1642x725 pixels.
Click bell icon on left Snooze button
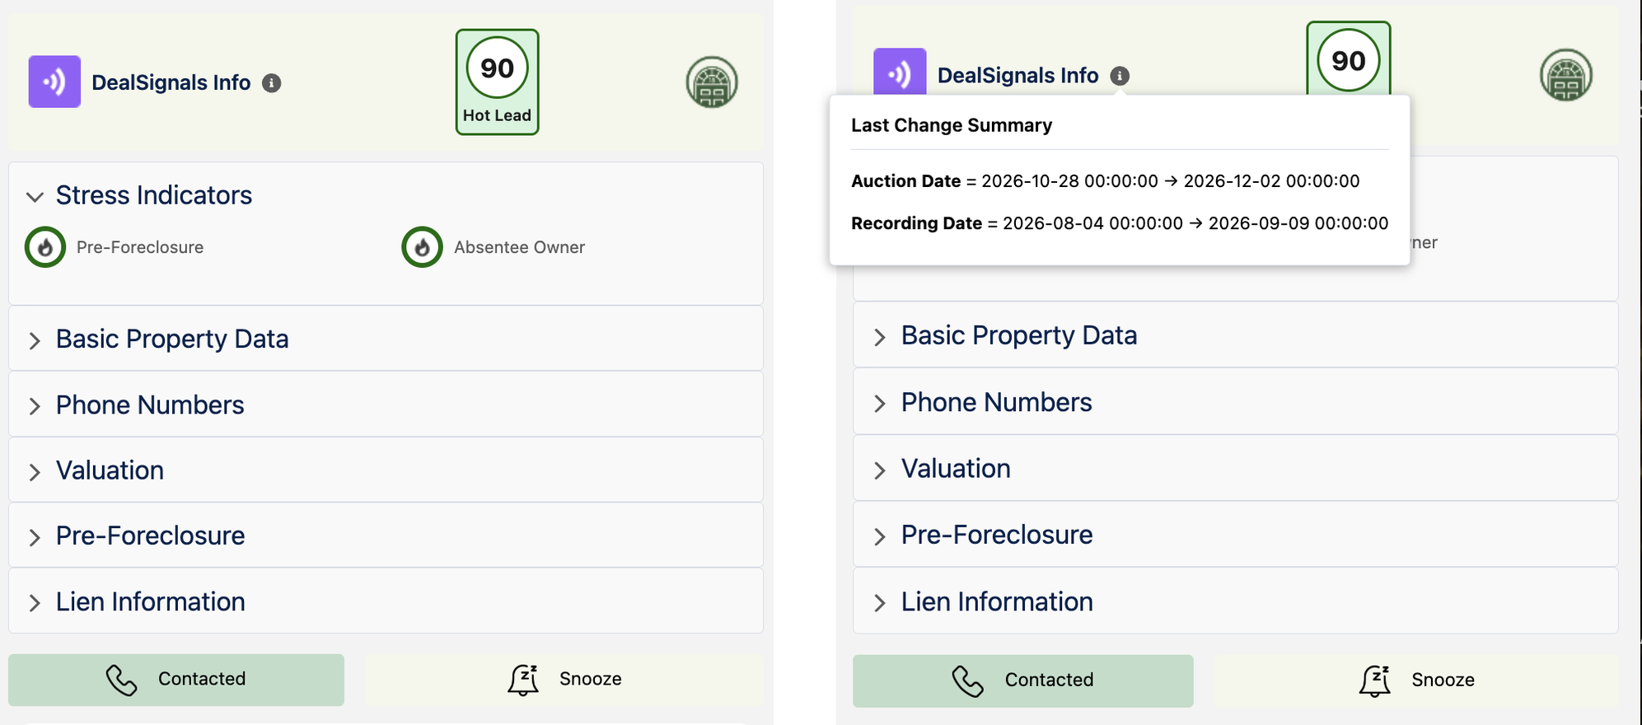pyautogui.click(x=523, y=680)
